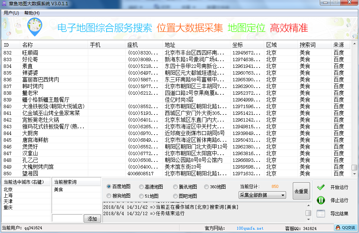
Task: Sort by the 区域 column header
Action: point(281,45)
